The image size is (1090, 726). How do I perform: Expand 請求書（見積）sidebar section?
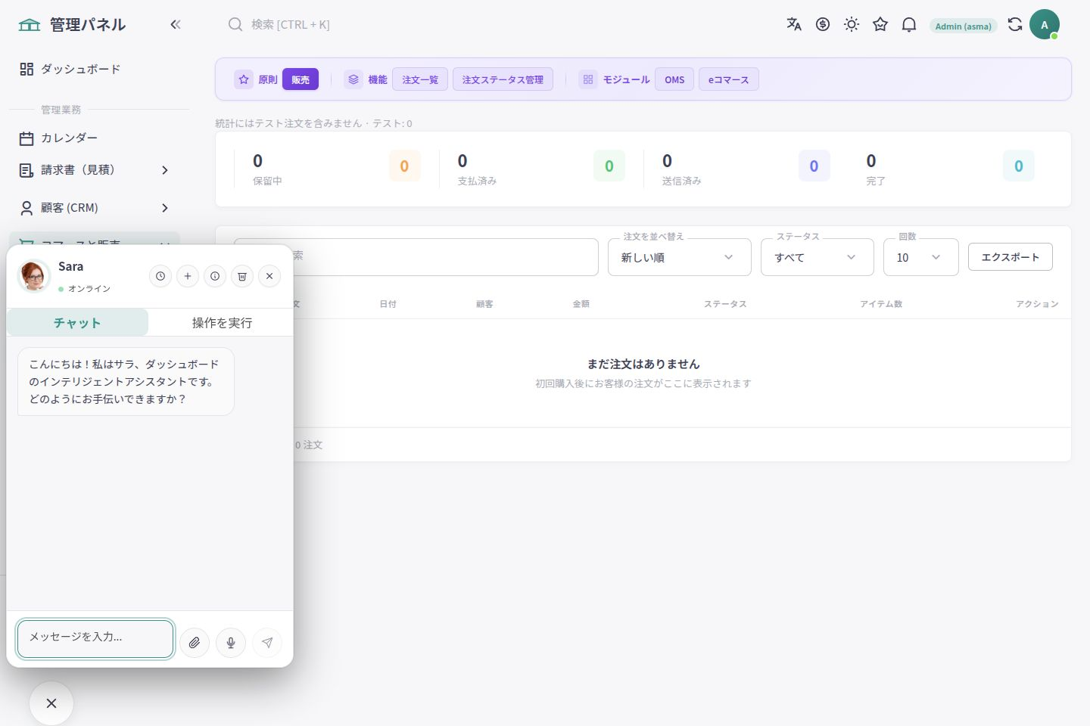tap(95, 170)
